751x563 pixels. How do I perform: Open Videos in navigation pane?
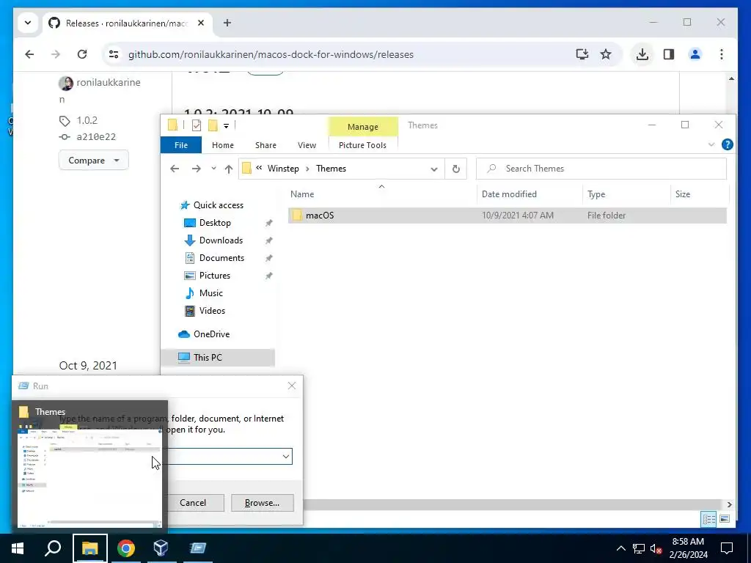(212, 311)
